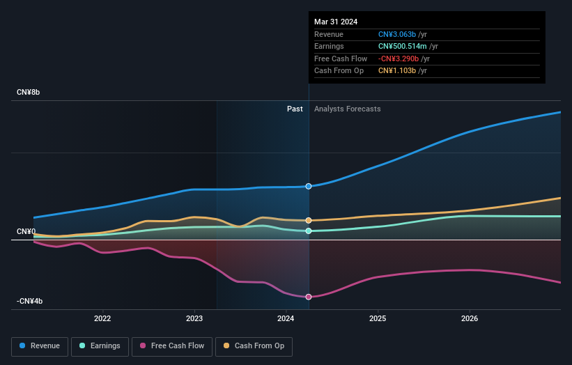Toggle the Free Cash Flow legend button
Viewport: 572px width, 365px height.
point(172,346)
